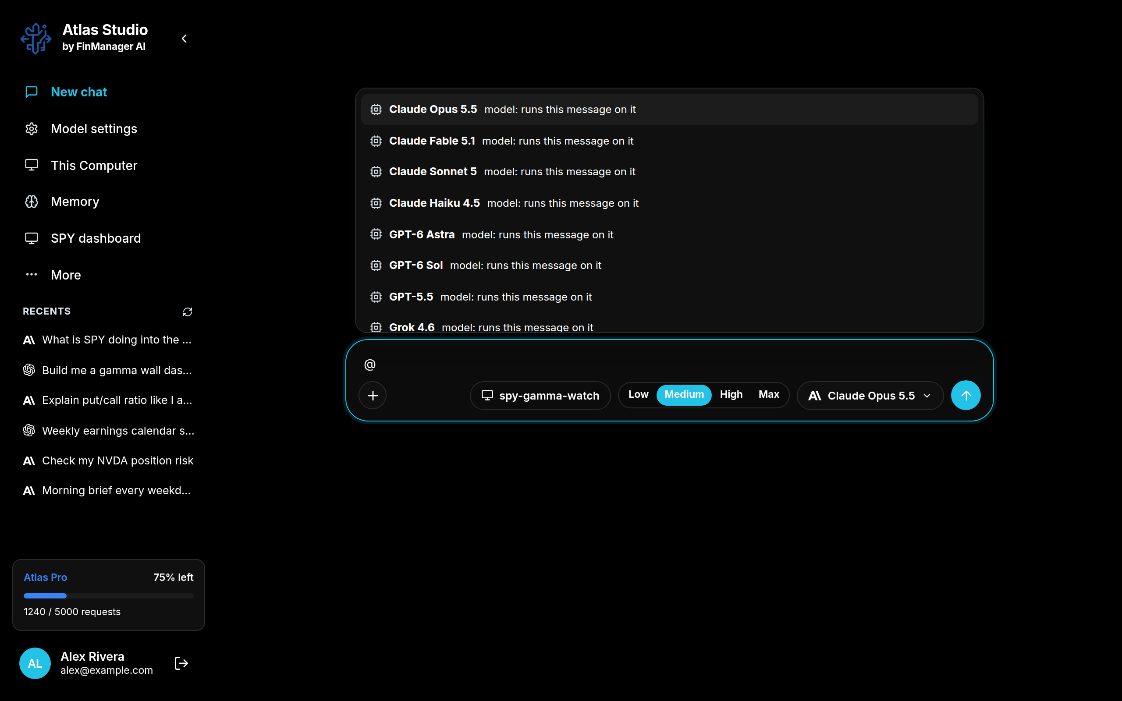
Task: Choose Claude Sonnet 5 in suggestions
Action: point(670,172)
